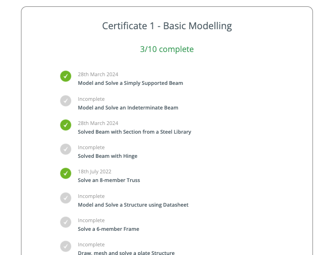This screenshot has height=255, width=328.
Task: Click grey checkmark for Beam with Hinge
Action: (66, 149)
